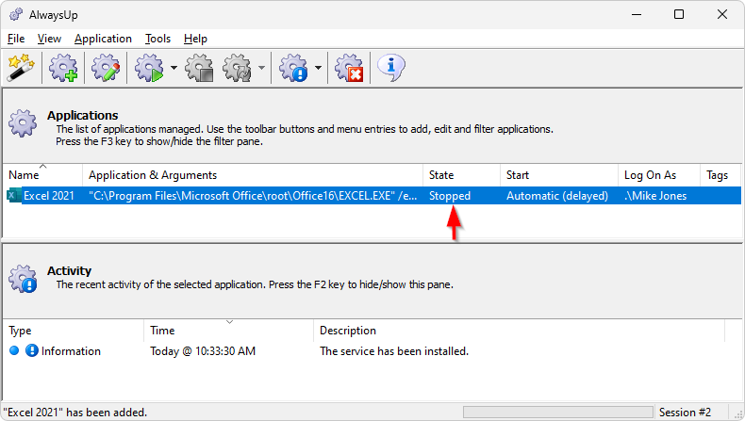Click the Information exclamation icon
The height and width of the screenshot is (421, 745).
(x=32, y=350)
